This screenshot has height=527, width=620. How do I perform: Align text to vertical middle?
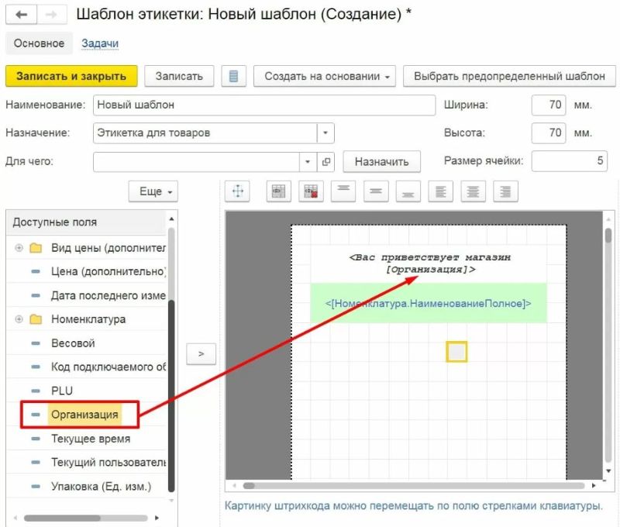click(376, 191)
